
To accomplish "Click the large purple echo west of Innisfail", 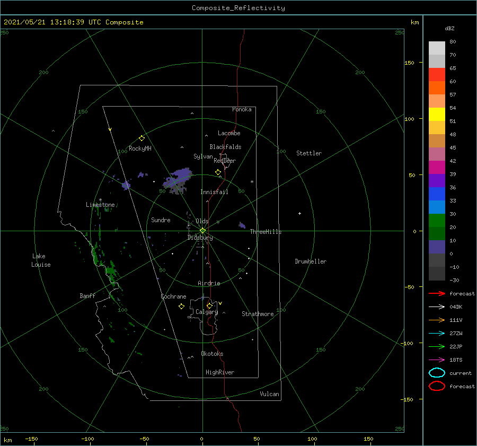I will click(x=178, y=180).
